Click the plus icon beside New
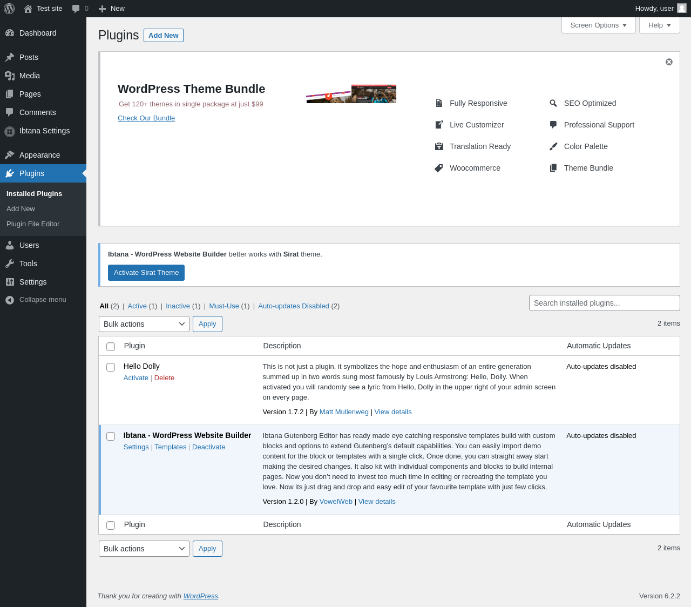The image size is (691, 607). [x=102, y=9]
